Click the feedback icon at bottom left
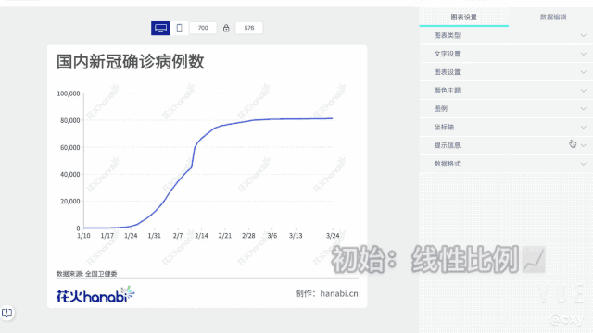The width and height of the screenshot is (593, 333). [6, 313]
